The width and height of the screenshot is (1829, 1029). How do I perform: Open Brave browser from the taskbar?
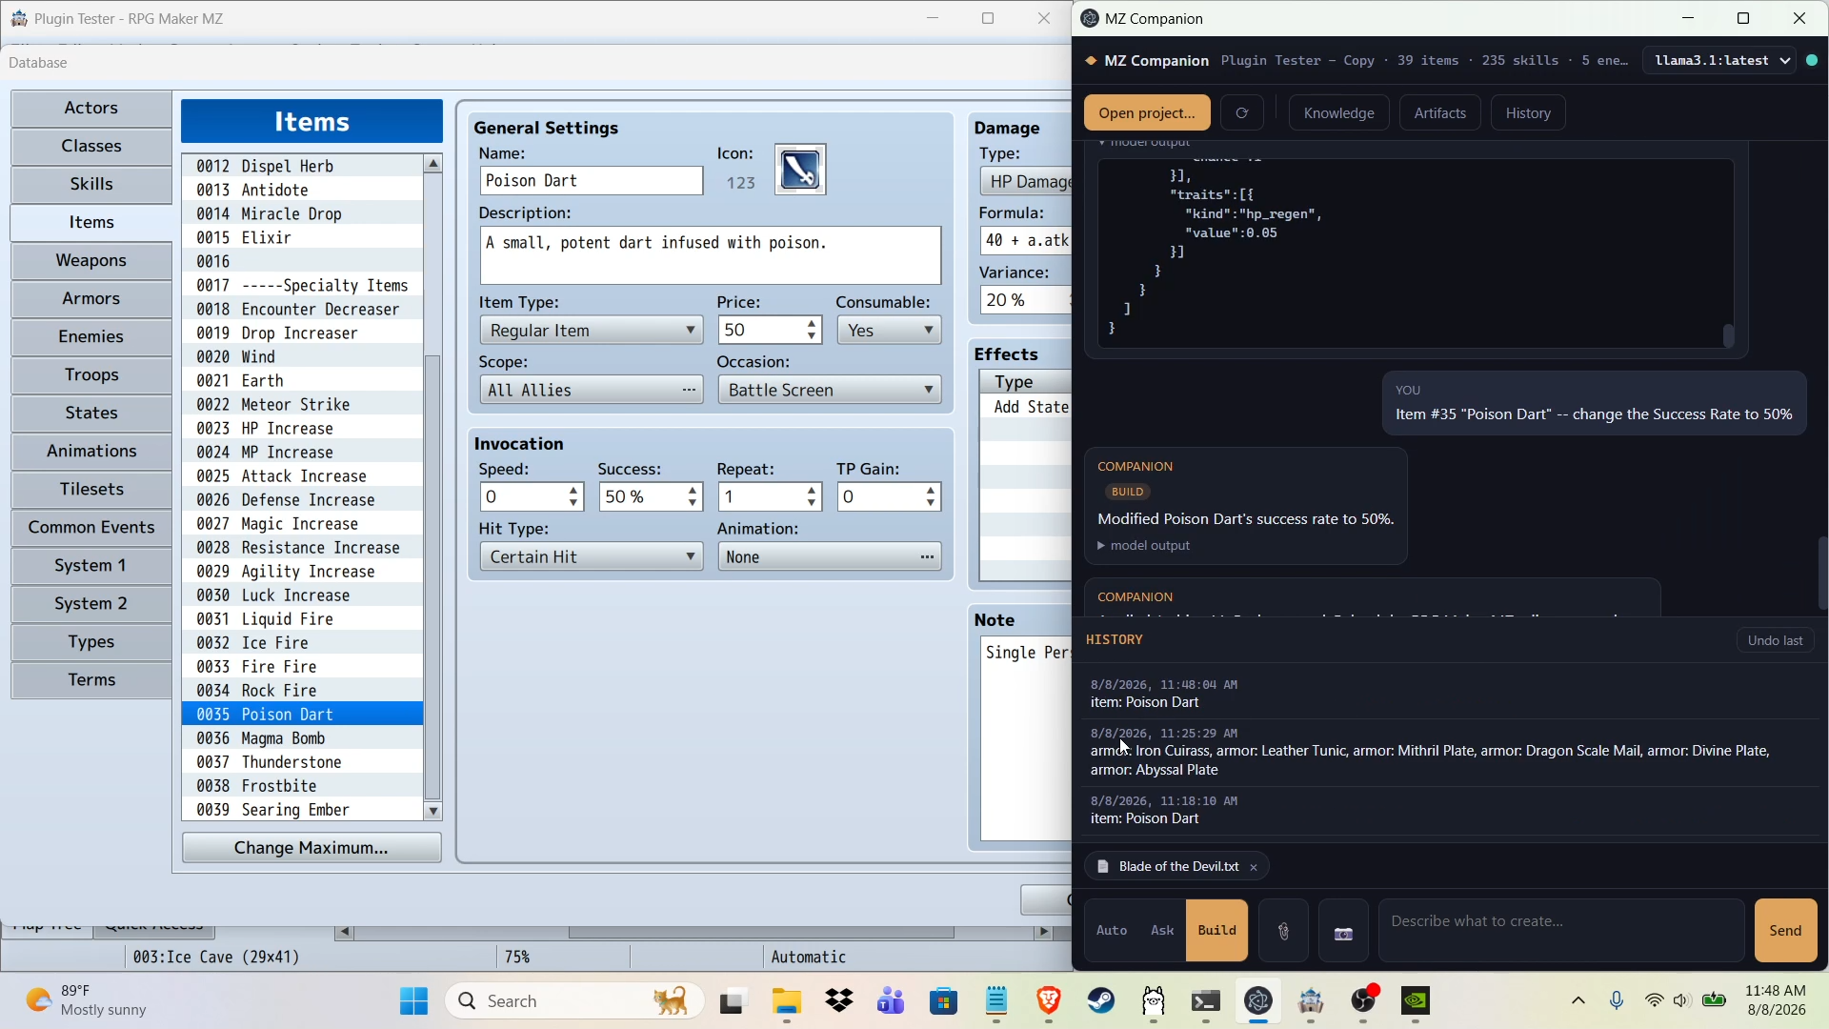1049,1001
